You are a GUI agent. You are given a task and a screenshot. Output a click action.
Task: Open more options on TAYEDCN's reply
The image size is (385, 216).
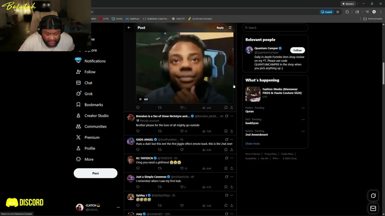click(232, 158)
